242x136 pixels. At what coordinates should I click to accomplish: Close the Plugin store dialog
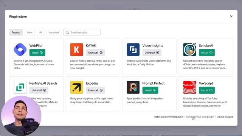tap(231, 16)
